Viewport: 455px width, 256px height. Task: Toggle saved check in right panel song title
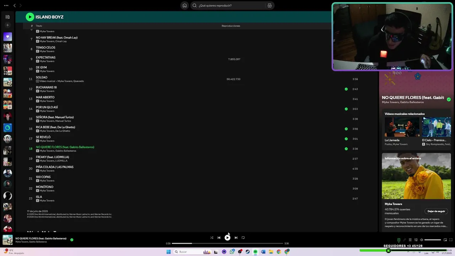(x=449, y=100)
